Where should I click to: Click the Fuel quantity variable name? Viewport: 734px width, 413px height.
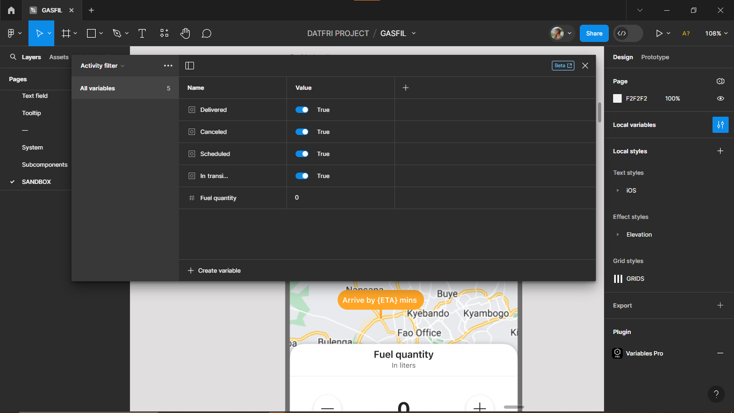(218, 198)
